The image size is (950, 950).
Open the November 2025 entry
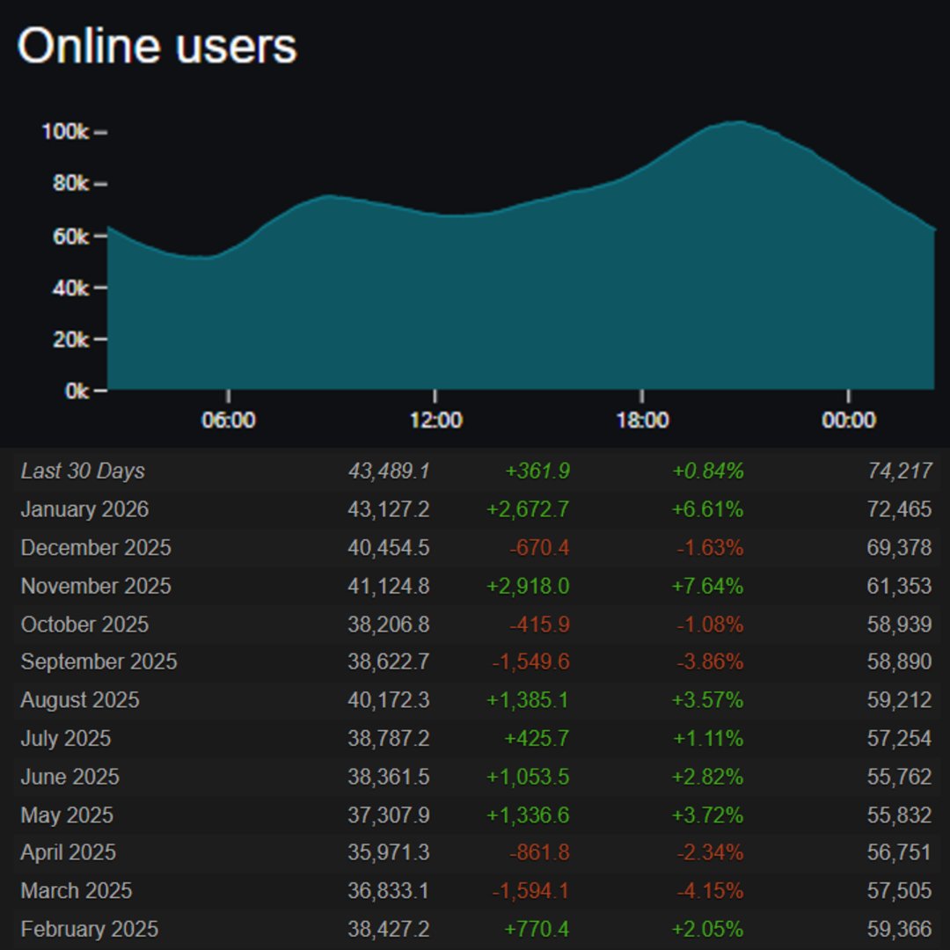[96, 586]
